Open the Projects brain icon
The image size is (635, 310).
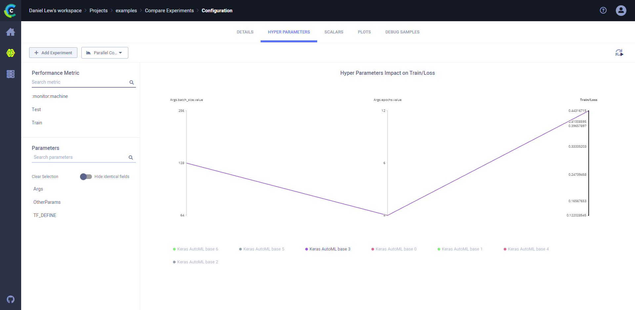coord(11,53)
